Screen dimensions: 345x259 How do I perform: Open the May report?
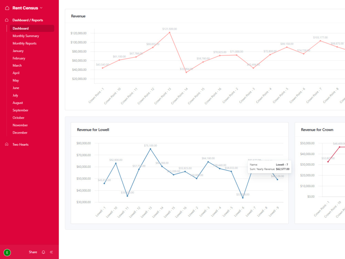pyautogui.click(x=16, y=80)
